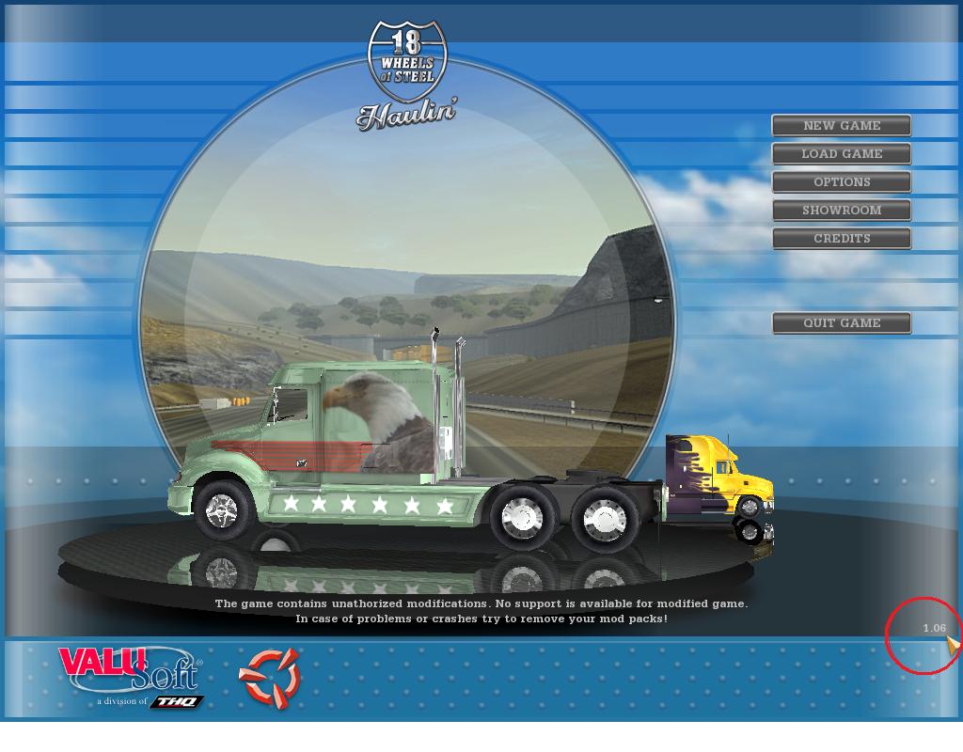Screen dimensions: 963x752
Task: Click the Haulin' script title
Action: tap(406, 115)
